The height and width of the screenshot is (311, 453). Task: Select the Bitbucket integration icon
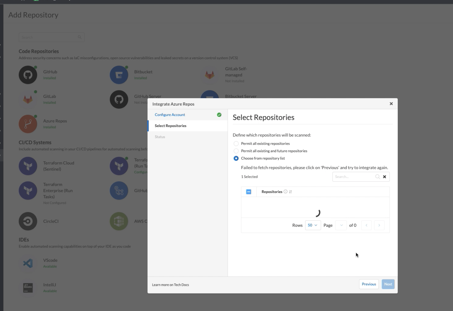[x=119, y=75]
